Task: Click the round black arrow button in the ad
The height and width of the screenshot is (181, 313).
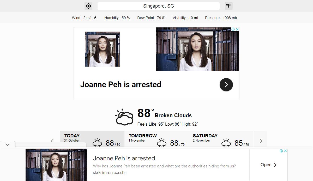Action: click(226, 85)
